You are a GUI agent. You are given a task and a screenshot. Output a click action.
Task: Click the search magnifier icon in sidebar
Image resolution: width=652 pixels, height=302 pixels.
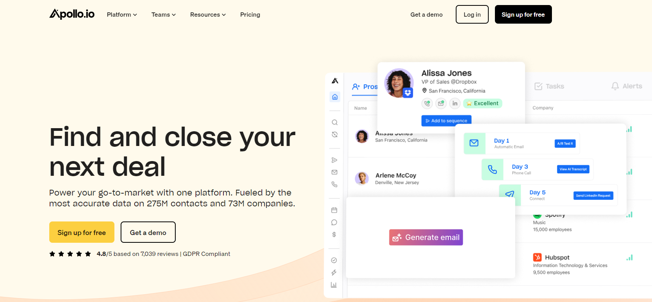click(334, 122)
